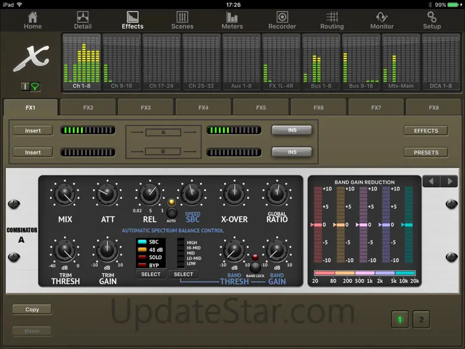Viewport: 465px width, 349px height.
Task: Tap the teal band gain reduction meter
Action: pyautogui.click(x=408, y=225)
